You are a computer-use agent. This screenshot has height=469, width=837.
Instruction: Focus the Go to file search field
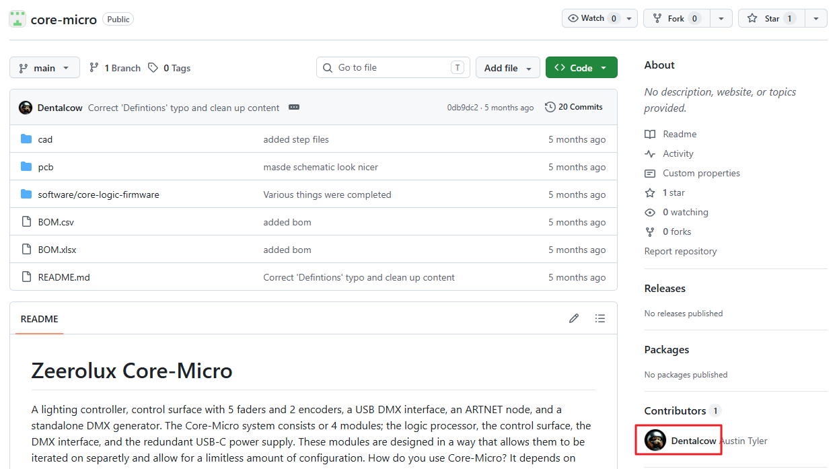click(393, 67)
